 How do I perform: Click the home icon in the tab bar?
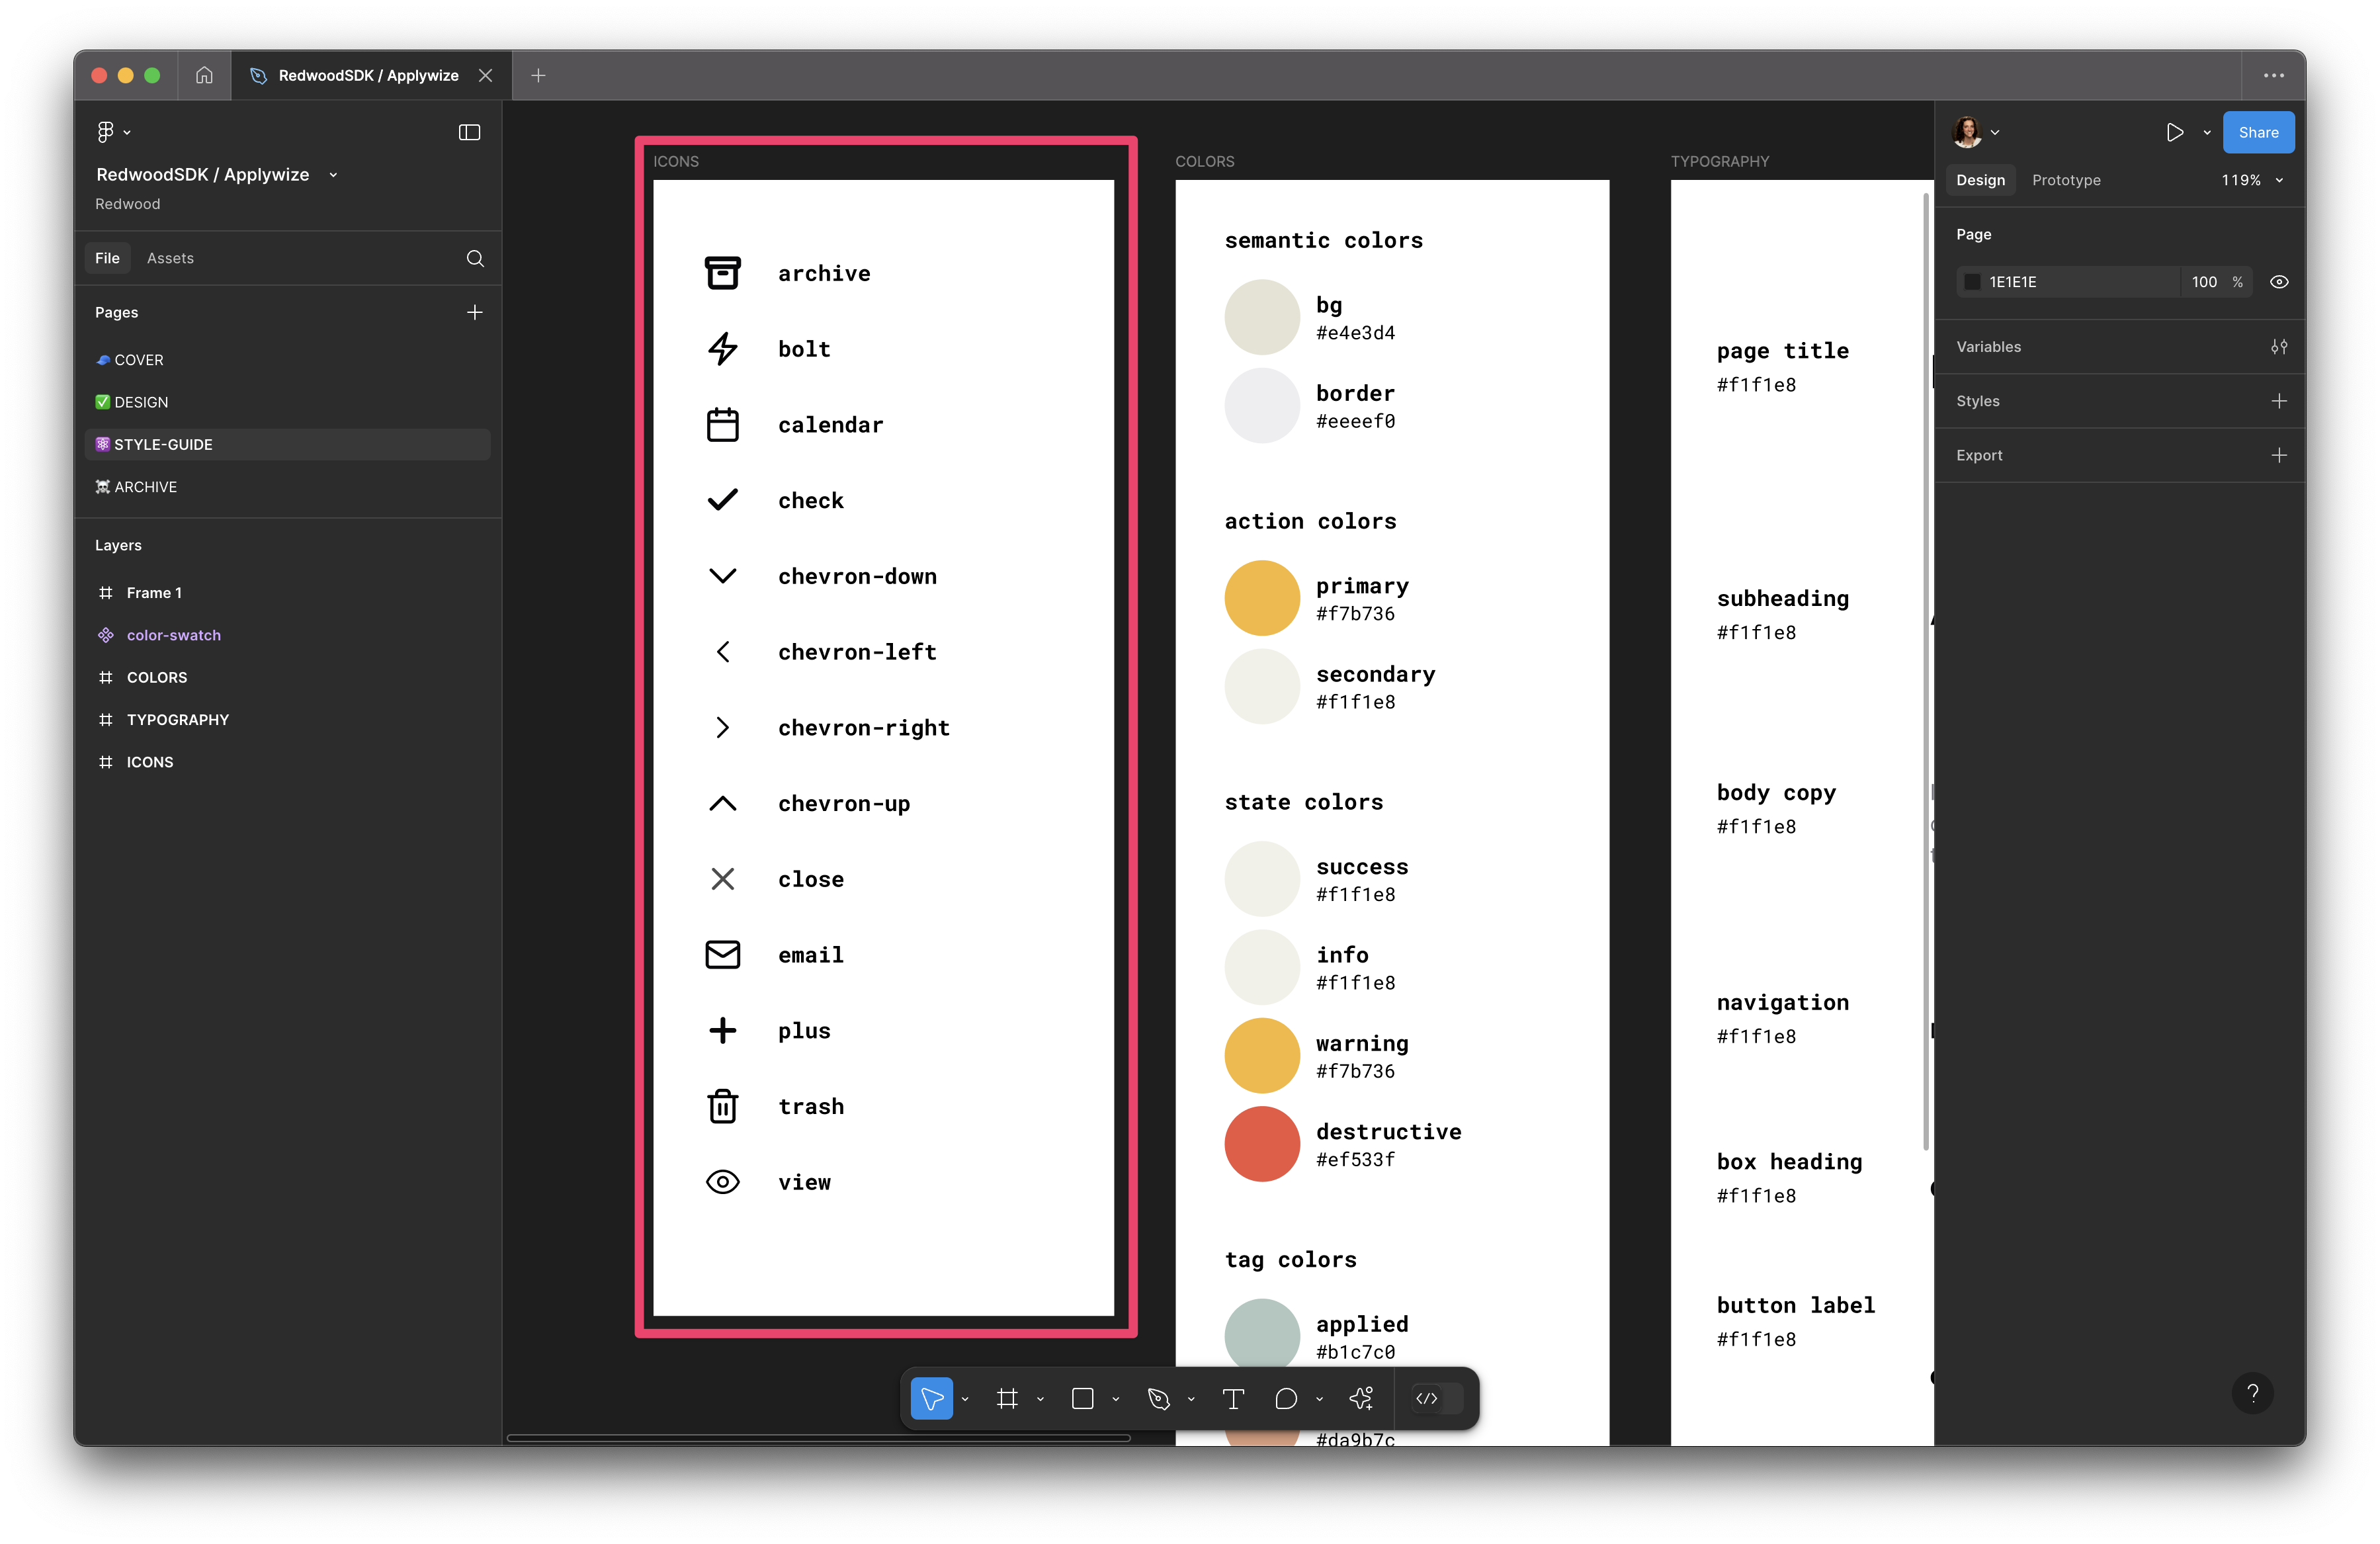tap(204, 75)
